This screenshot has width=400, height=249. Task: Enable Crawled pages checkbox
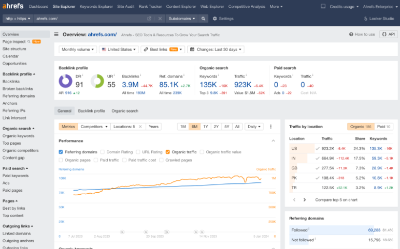pyautogui.click(x=161, y=160)
